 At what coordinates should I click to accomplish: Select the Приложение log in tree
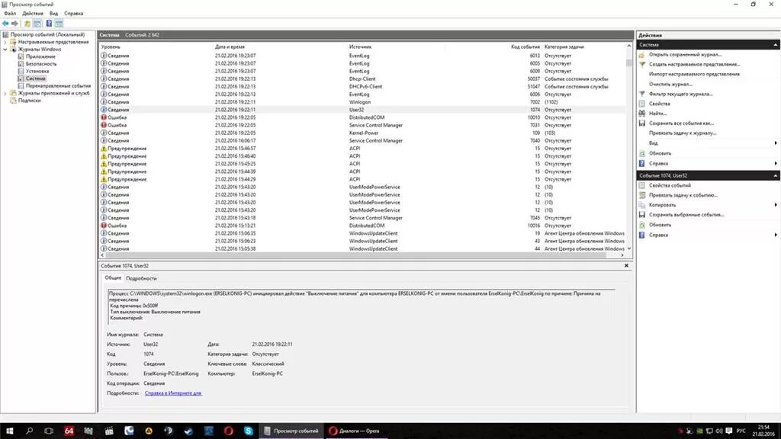(40, 56)
